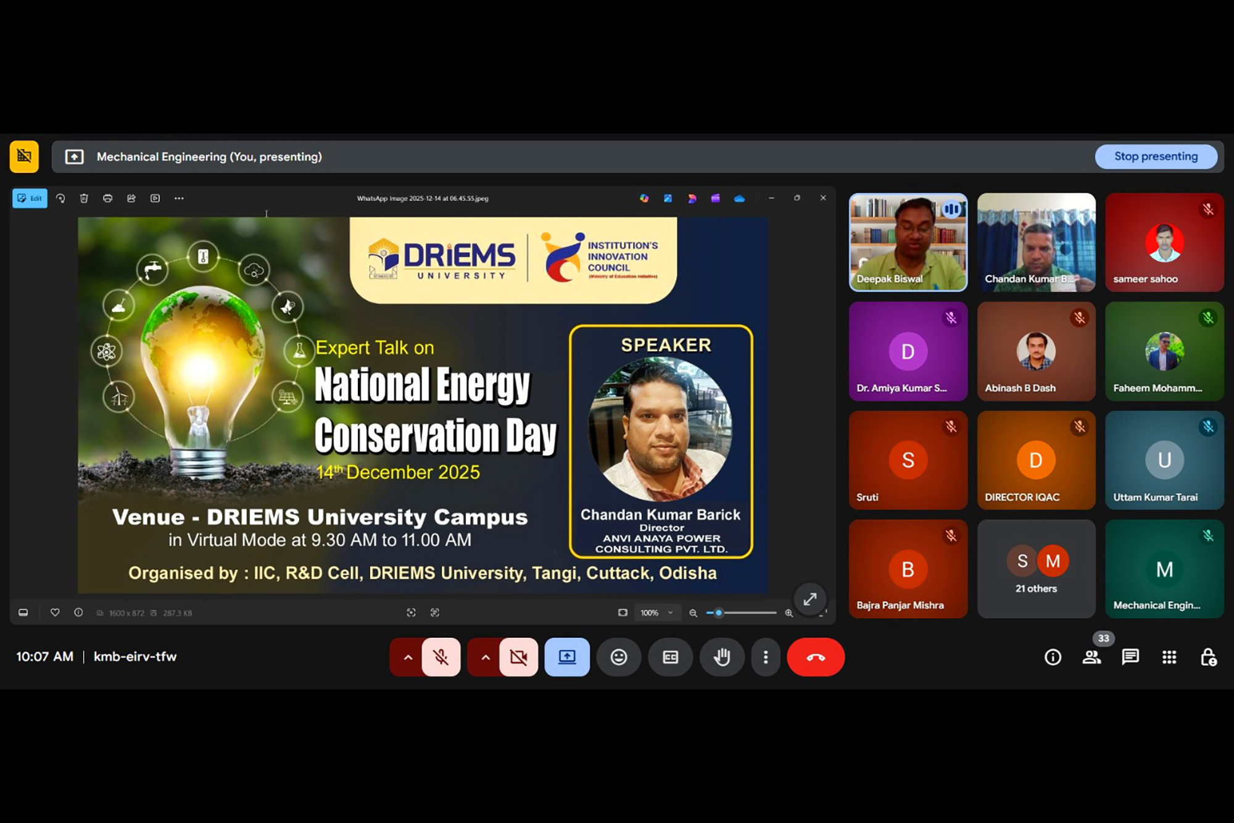Click the leave call button
This screenshot has width=1234, height=823.
pos(815,657)
